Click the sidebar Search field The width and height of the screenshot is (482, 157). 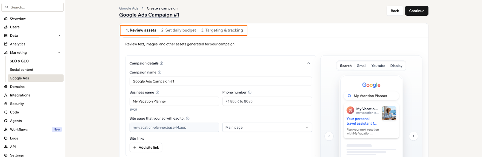32,7
